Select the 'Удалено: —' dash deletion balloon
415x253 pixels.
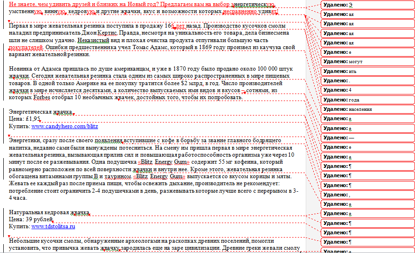point(368,137)
